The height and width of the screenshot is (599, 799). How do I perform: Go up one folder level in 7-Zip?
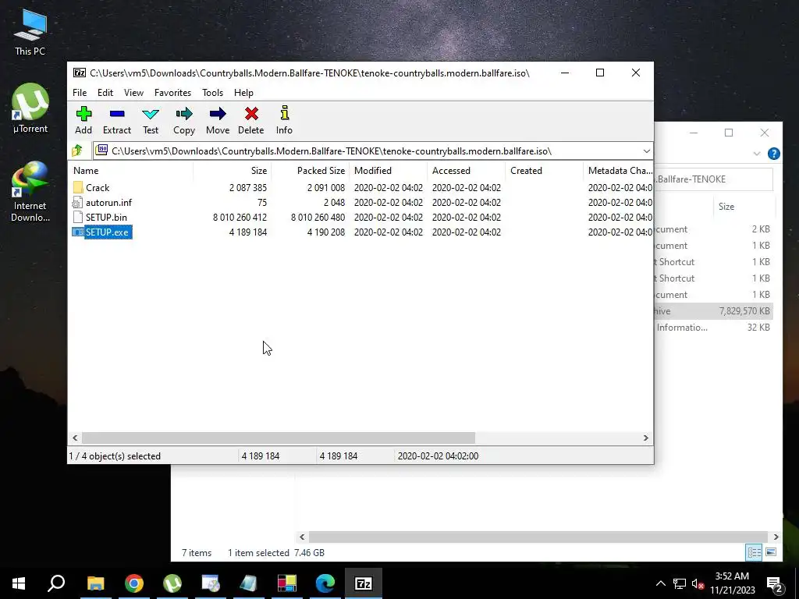pos(77,151)
